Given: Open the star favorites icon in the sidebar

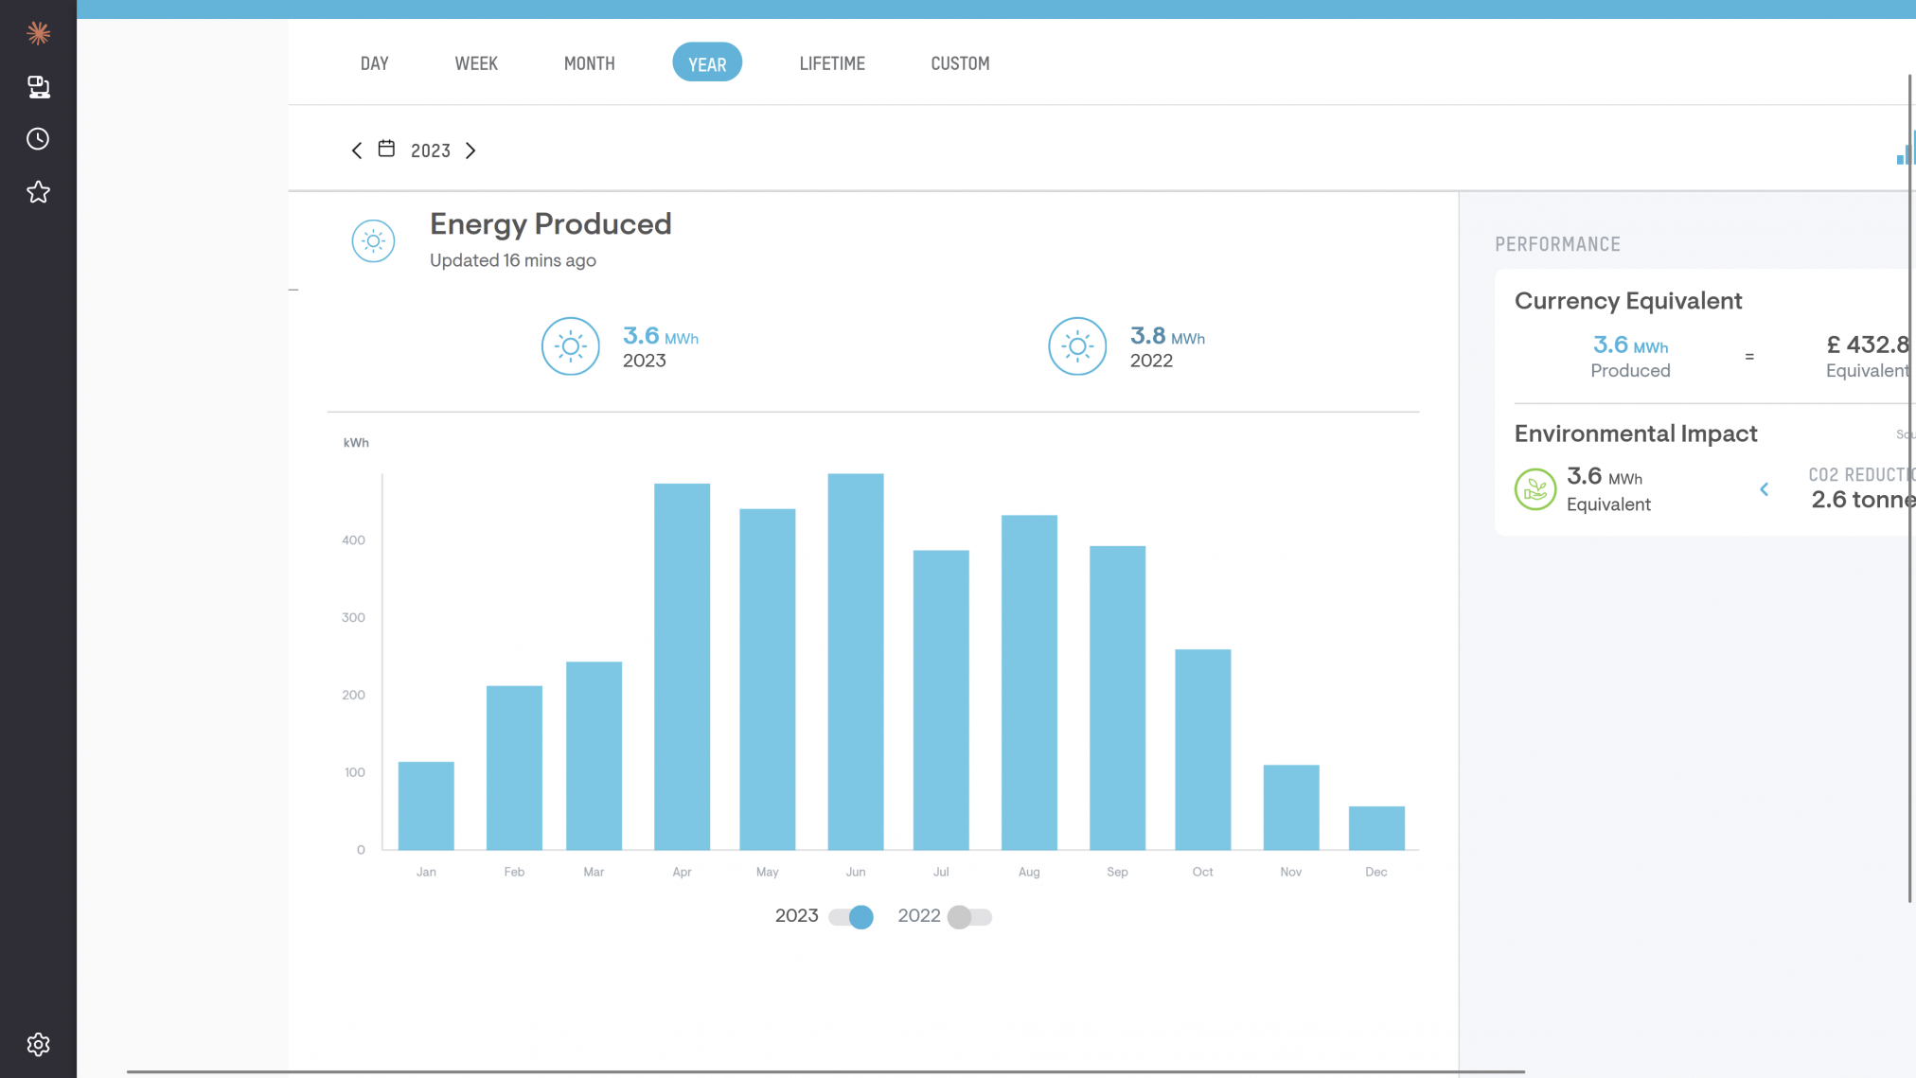Looking at the screenshot, I should 38,192.
